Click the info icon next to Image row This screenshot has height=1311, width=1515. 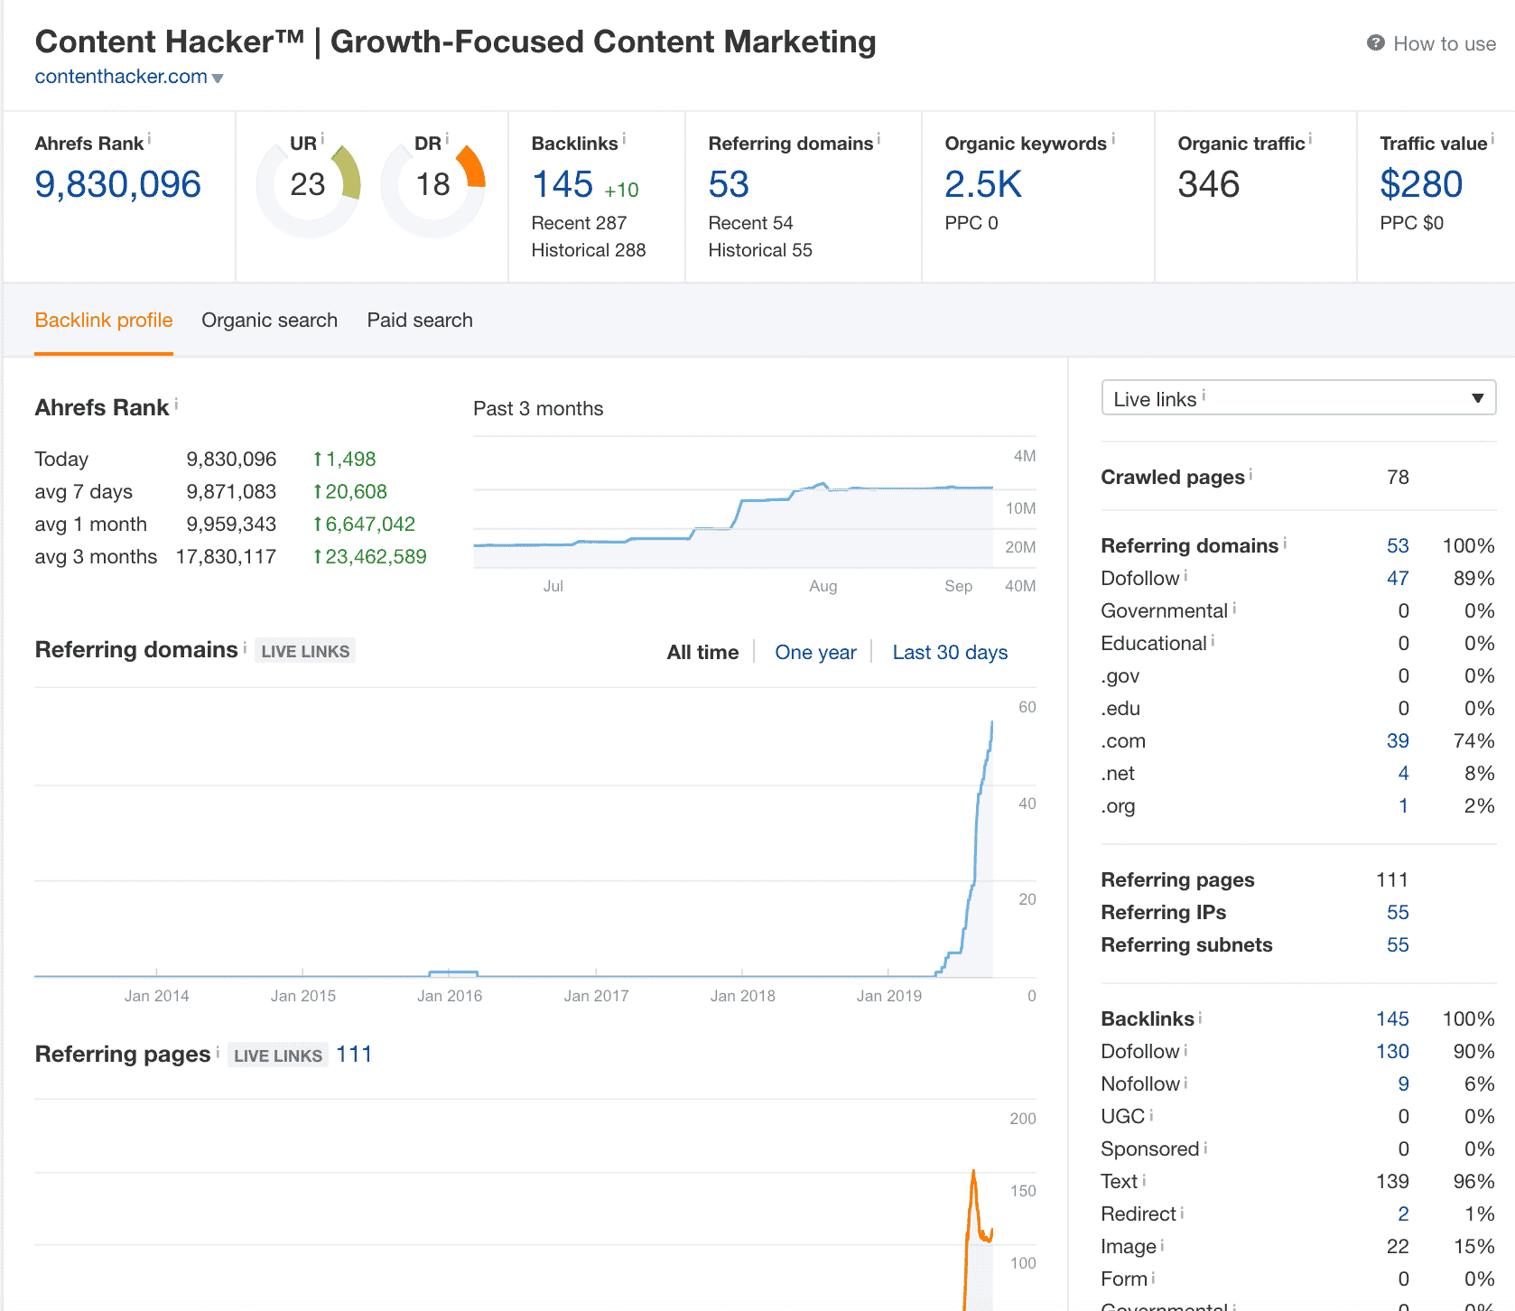pyautogui.click(x=1162, y=1245)
